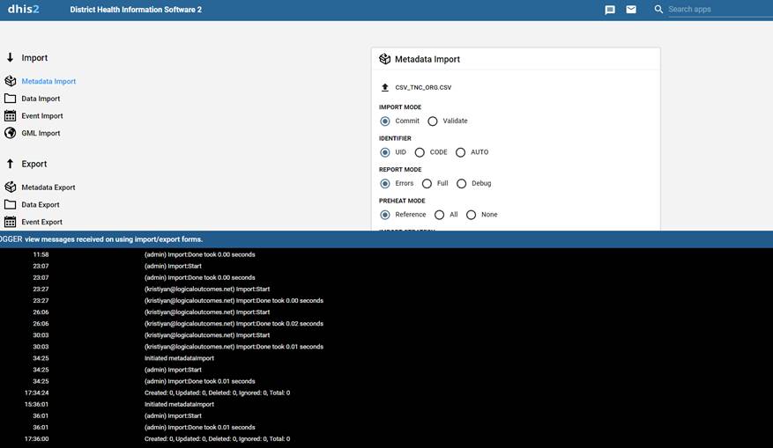Screen dimensions: 773x448
Task: Open GML Import in sidebar
Action: click(x=41, y=133)
